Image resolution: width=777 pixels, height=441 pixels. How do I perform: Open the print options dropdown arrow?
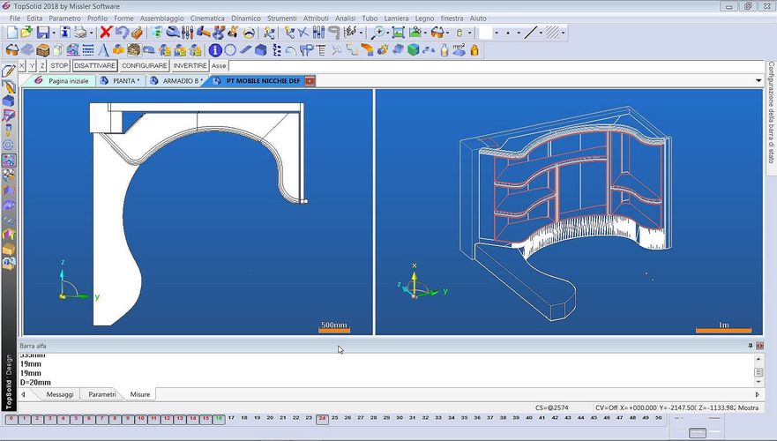tap(91, 34)
